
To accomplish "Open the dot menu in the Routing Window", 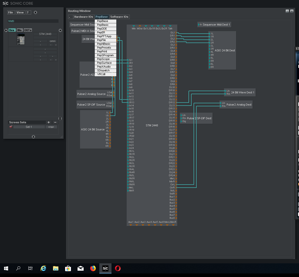I will (70, 17).
